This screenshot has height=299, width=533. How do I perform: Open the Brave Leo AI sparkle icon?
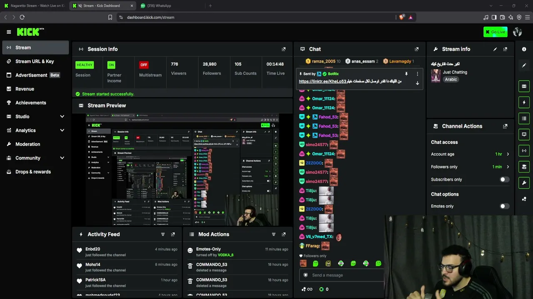tap(511, 17)
